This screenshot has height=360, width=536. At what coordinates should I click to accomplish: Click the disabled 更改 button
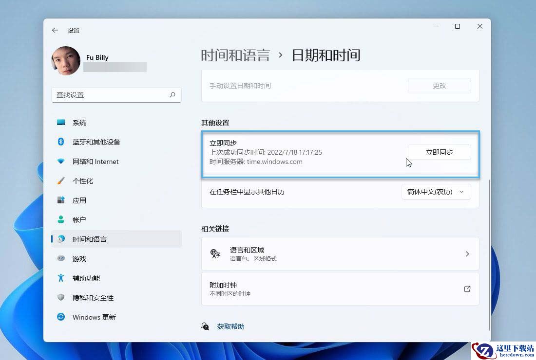(x=439, y=86)
